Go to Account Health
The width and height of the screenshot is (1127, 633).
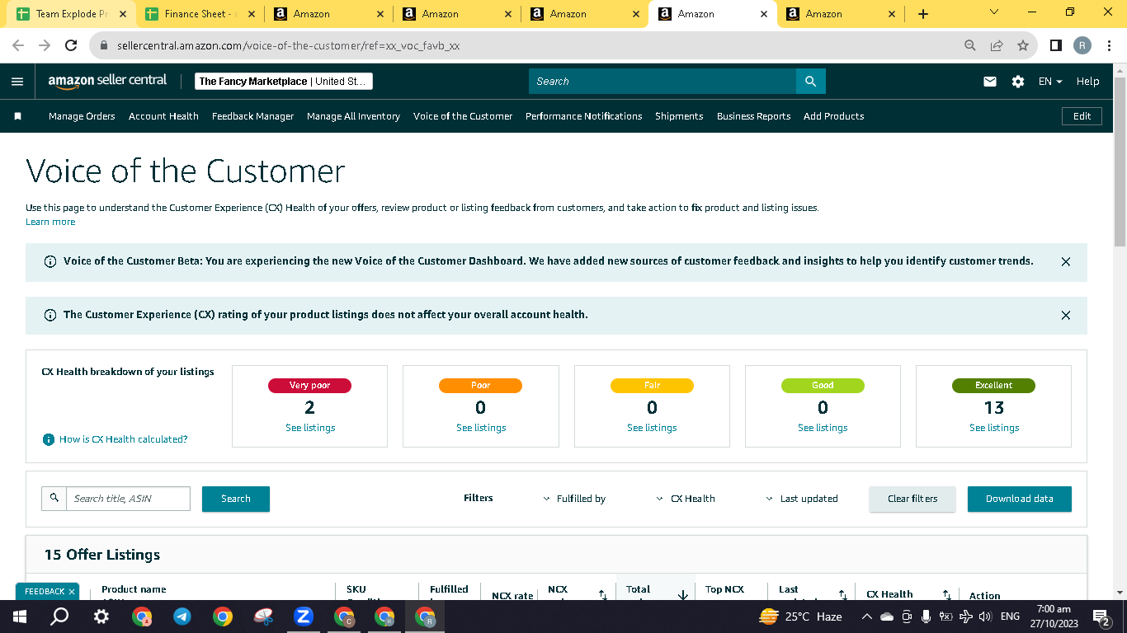click(163, 116)
